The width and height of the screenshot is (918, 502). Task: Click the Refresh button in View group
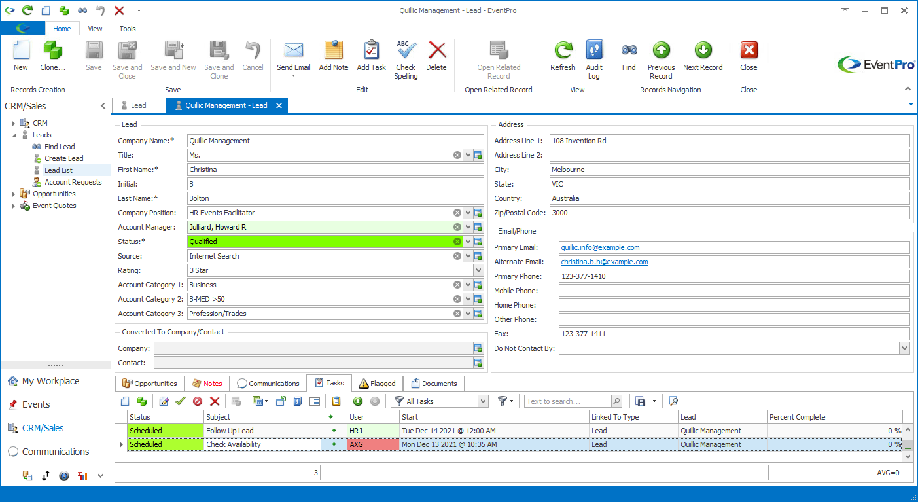[x=563, y=56]
